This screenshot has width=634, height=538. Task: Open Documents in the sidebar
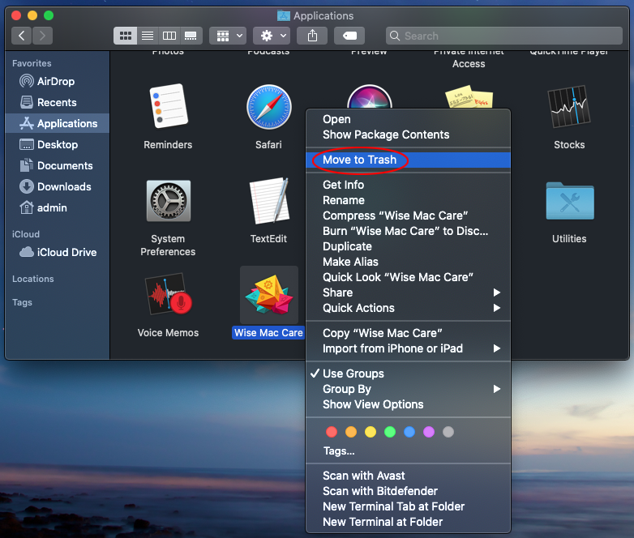58,165
